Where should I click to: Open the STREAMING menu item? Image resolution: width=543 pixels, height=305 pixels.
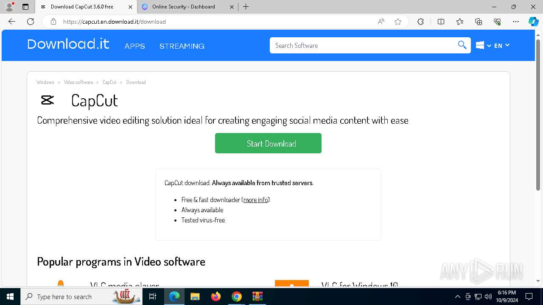[x=182, y=46]
